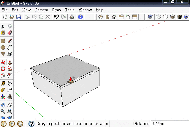This screenshot has width=190, height=127.
Task: Select Hidden Line face style
Action: 166,17
